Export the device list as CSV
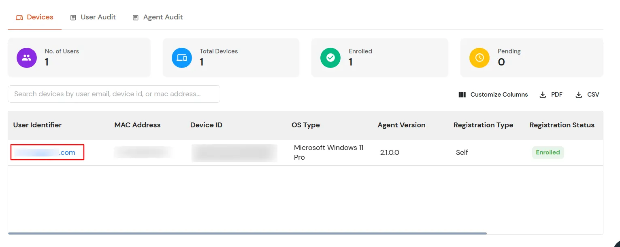This screenshot has width=620, height=247. (x=587, y=95)
